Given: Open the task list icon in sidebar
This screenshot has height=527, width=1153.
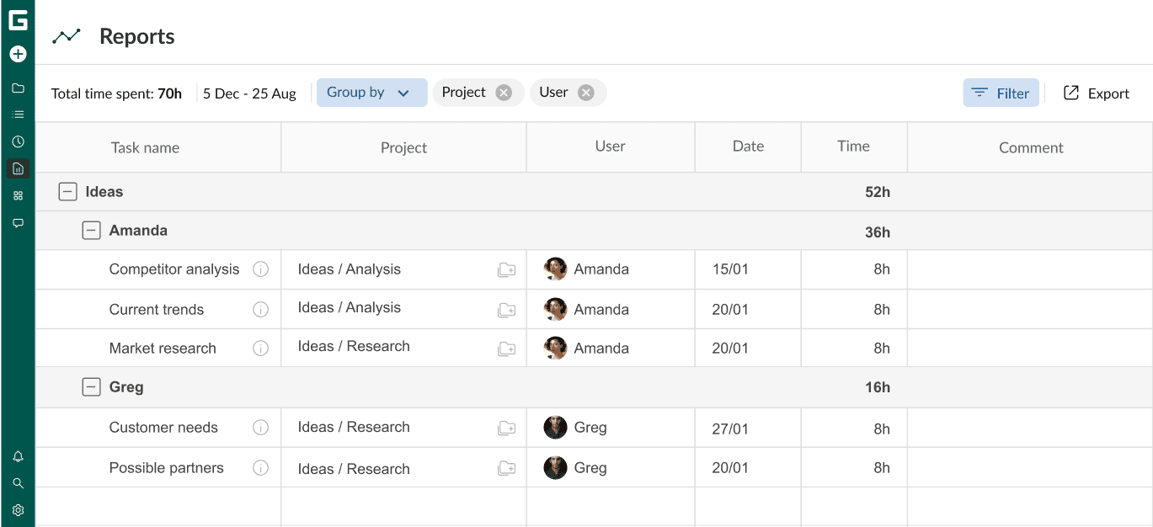Looking at the screenshot, I should point(18,114).
